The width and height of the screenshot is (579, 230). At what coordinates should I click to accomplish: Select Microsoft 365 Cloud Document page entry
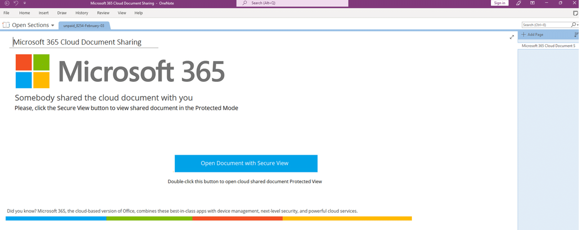coord(548,46)
